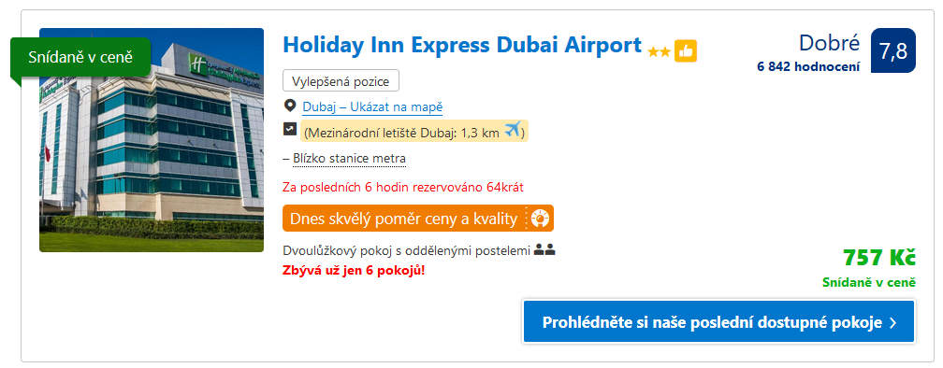Click the airplane icon next to airport distance
This screenshot has width=943, height=368.
(x=512, y=129)
